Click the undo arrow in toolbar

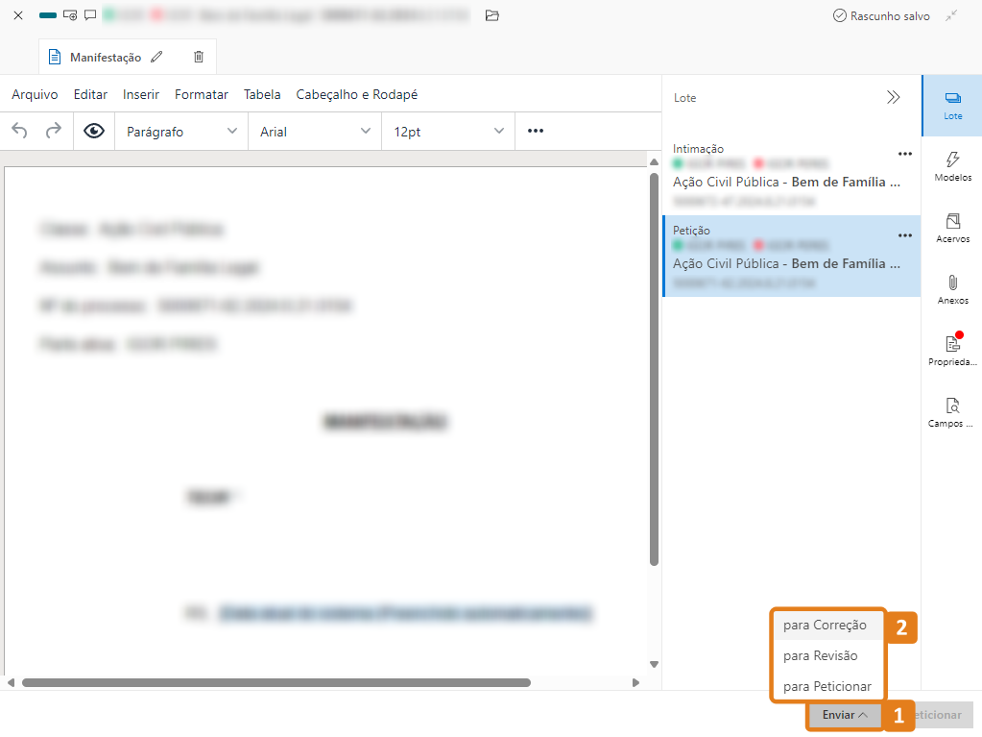pos(20,131)
